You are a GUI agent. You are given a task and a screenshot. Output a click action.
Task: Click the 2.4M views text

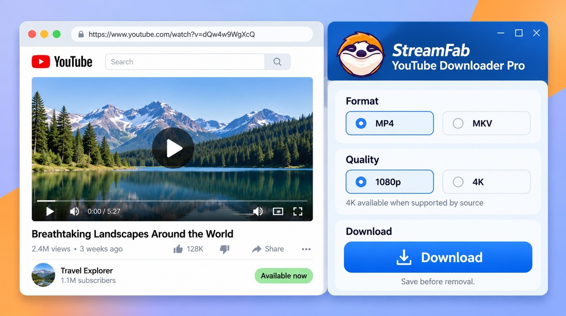51,249
